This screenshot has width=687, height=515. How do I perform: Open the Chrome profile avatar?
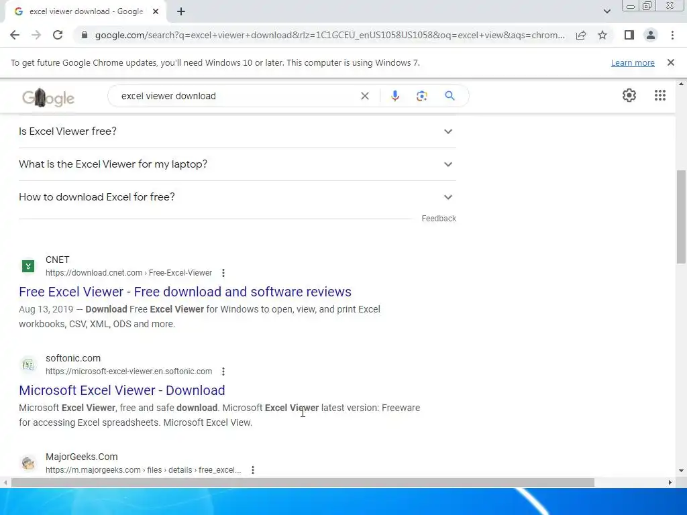click(x=651, y=35)
